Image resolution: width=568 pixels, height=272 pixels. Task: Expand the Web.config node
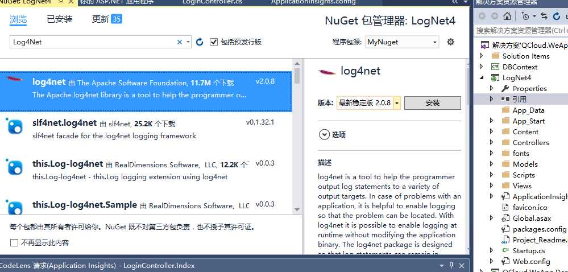click(x=492, y=262)
